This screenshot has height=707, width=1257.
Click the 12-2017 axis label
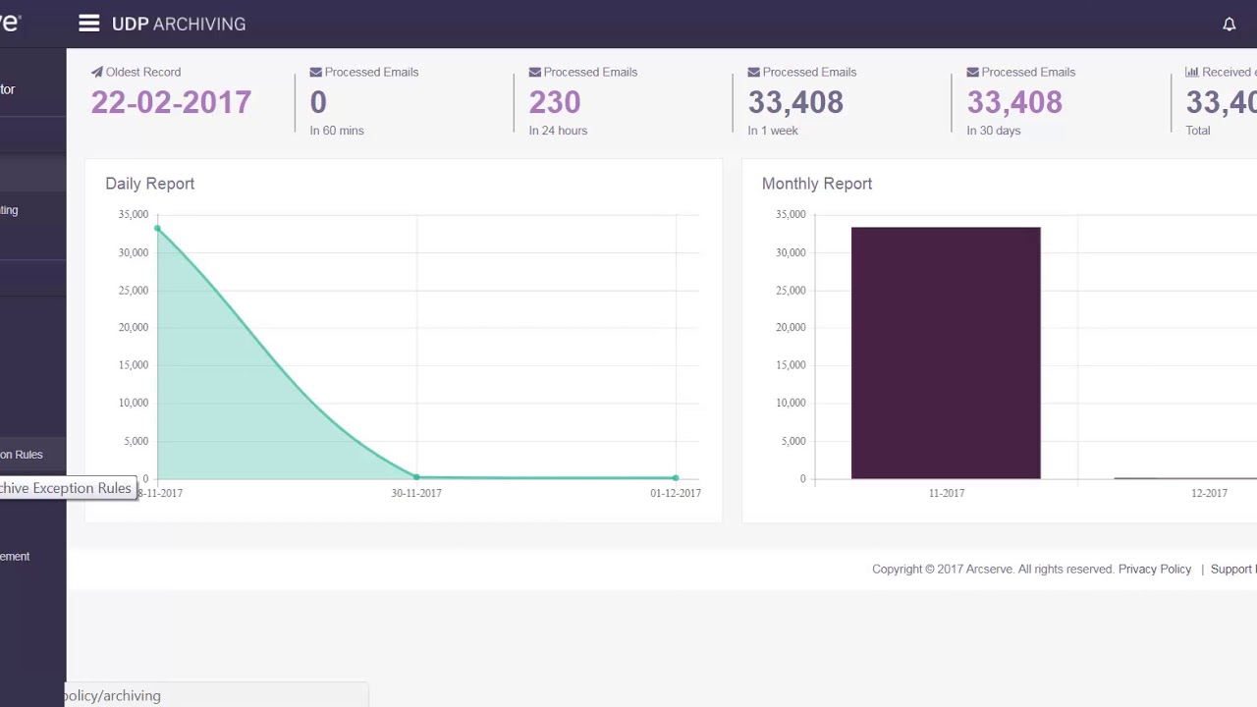click(x=1209, y=493)
